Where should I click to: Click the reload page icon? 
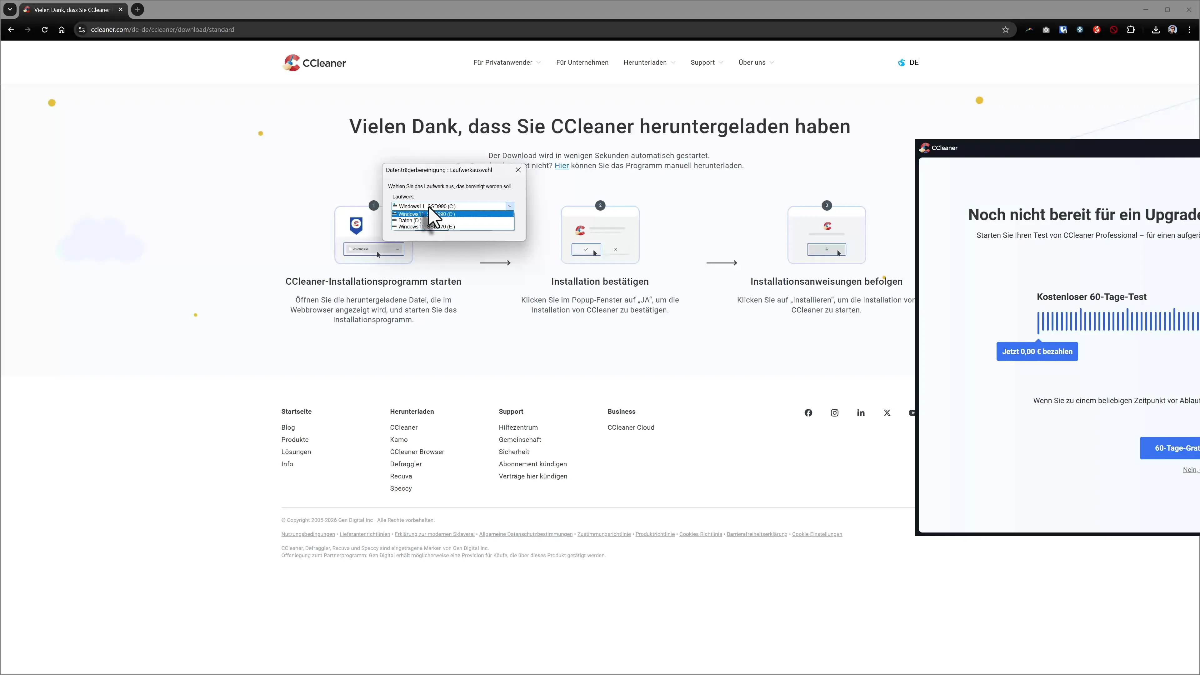(x=44, y=29)
